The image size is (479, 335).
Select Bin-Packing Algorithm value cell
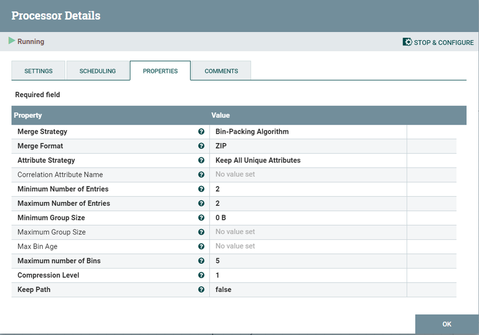(x=308, y=132)
